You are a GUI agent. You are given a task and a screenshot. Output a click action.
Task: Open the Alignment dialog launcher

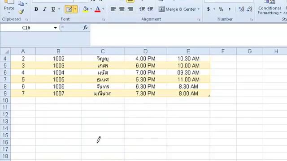click(199, 19)
